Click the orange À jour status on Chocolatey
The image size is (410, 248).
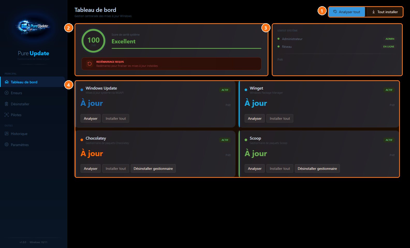point(92,154)
